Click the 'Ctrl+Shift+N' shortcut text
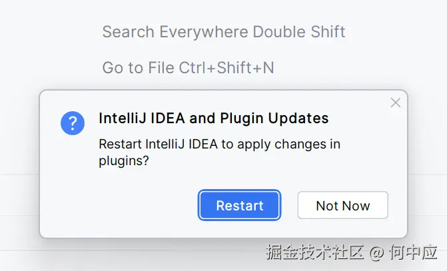447x271 pixels. tap(226, 68)
